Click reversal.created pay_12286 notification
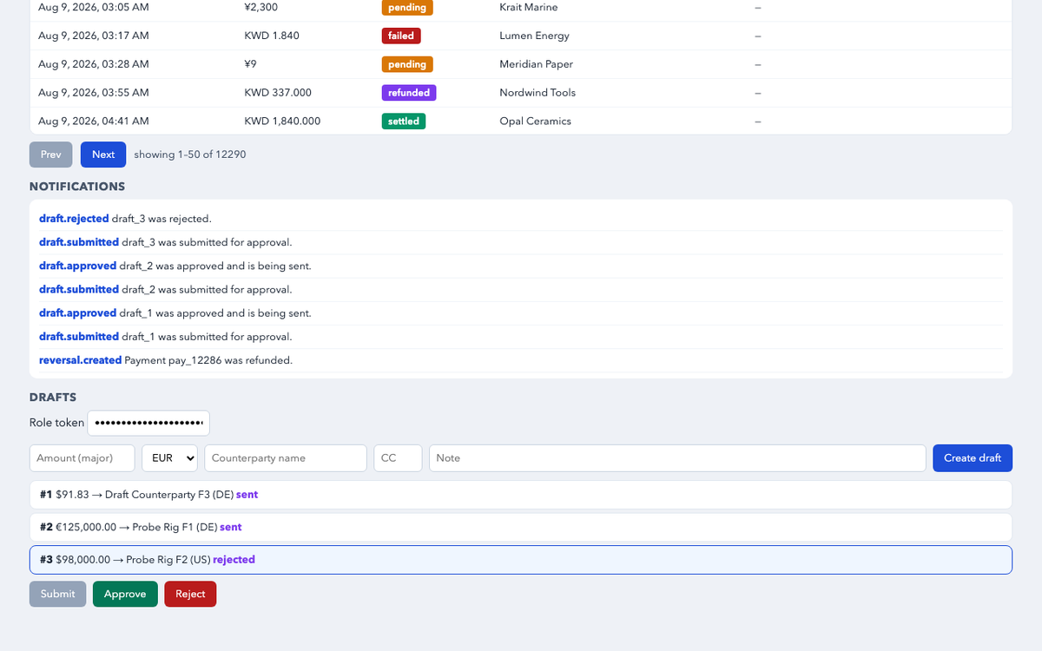The height and width of the screenshot is (651, 1042). coord(521,360)
